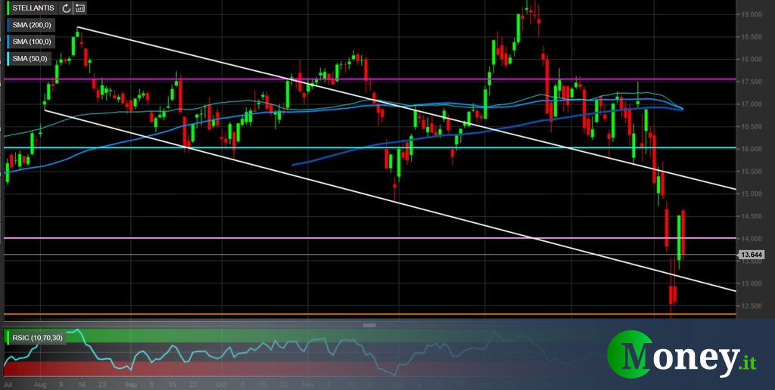Select the STELLANTIS instrument label
775x390 pixels.
33,8
